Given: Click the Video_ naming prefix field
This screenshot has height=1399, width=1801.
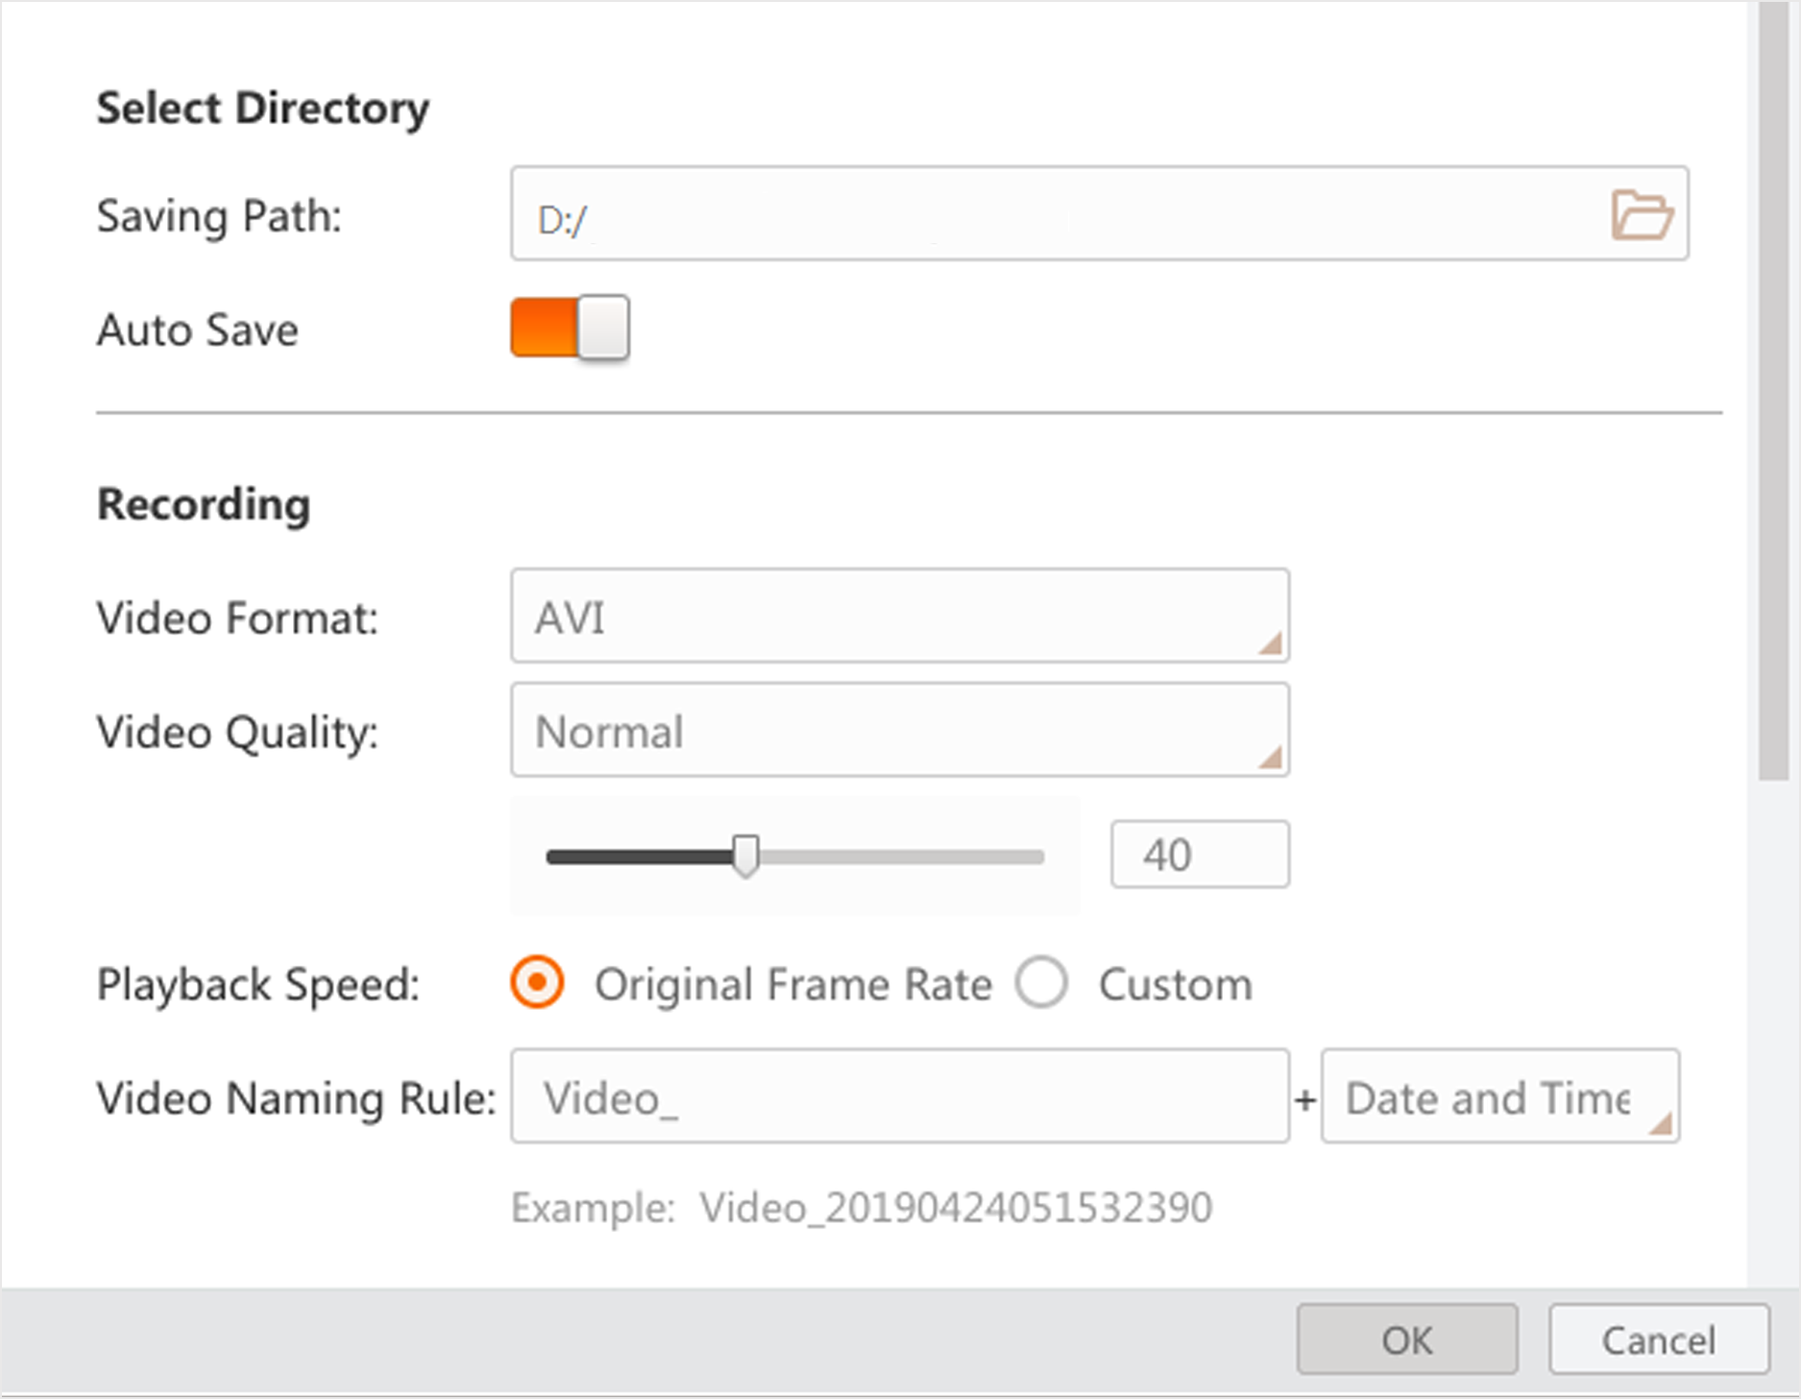Looking at the screenshot, I should pos(899,1096).
